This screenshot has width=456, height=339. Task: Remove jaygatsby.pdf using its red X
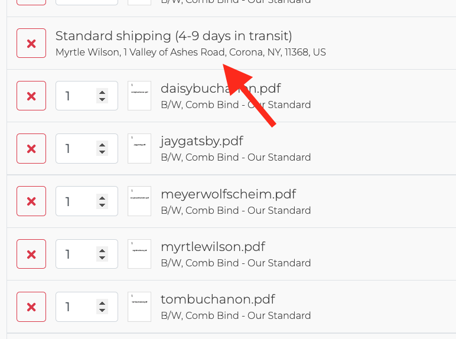coord(31,149)
